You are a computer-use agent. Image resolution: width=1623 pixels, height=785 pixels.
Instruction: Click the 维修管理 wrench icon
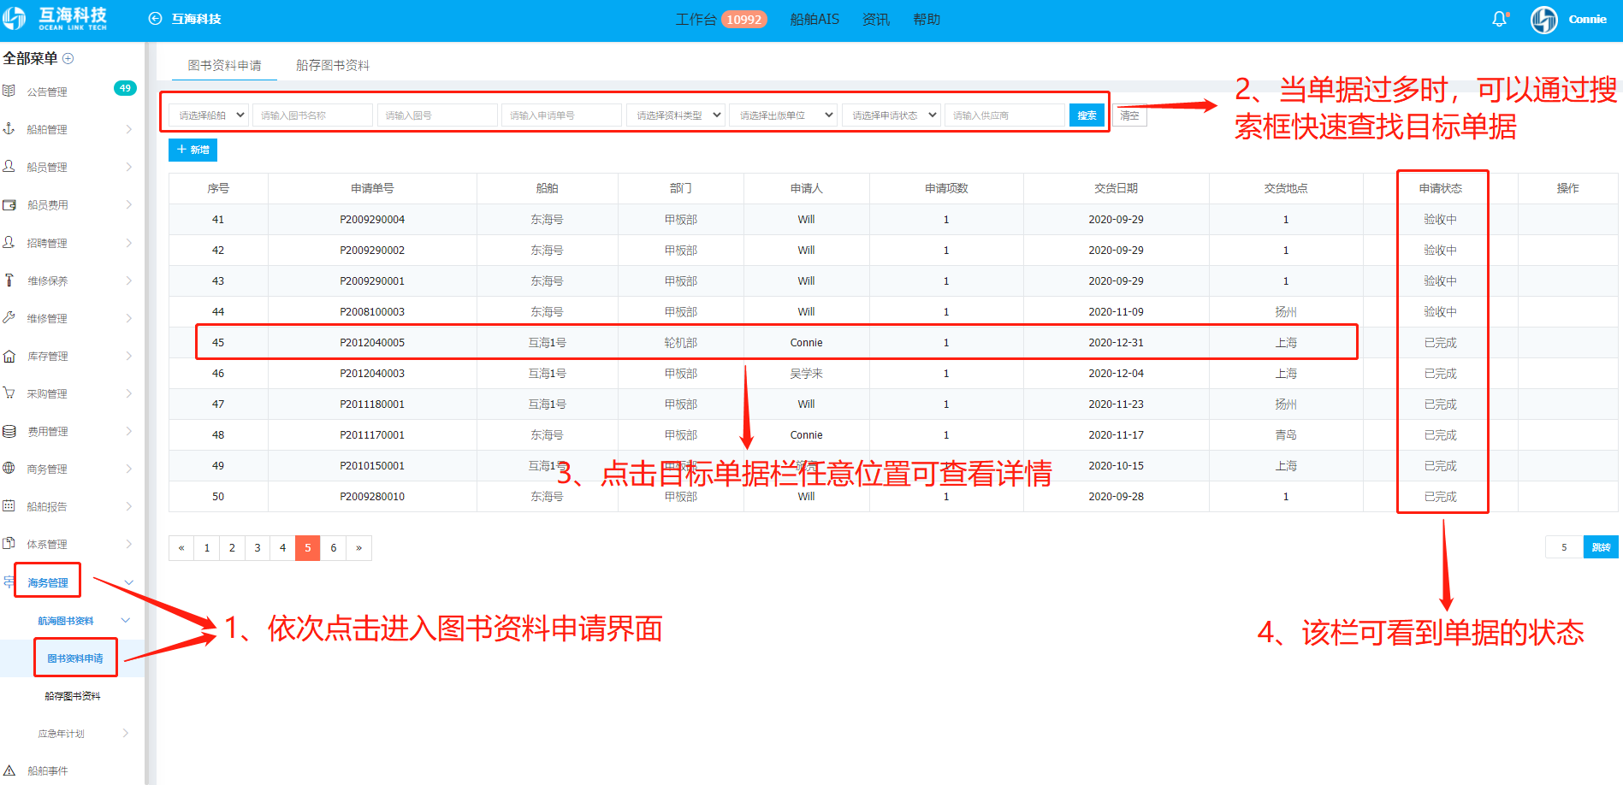(9, 317)
